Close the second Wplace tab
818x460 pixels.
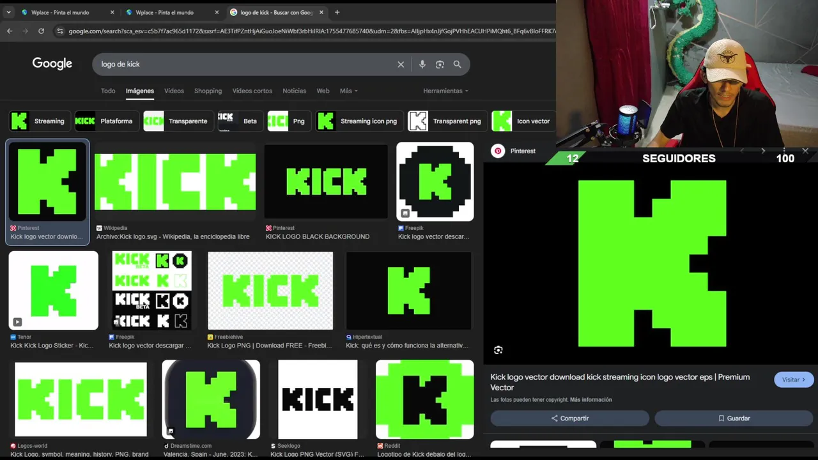click(x=217, y=12)
